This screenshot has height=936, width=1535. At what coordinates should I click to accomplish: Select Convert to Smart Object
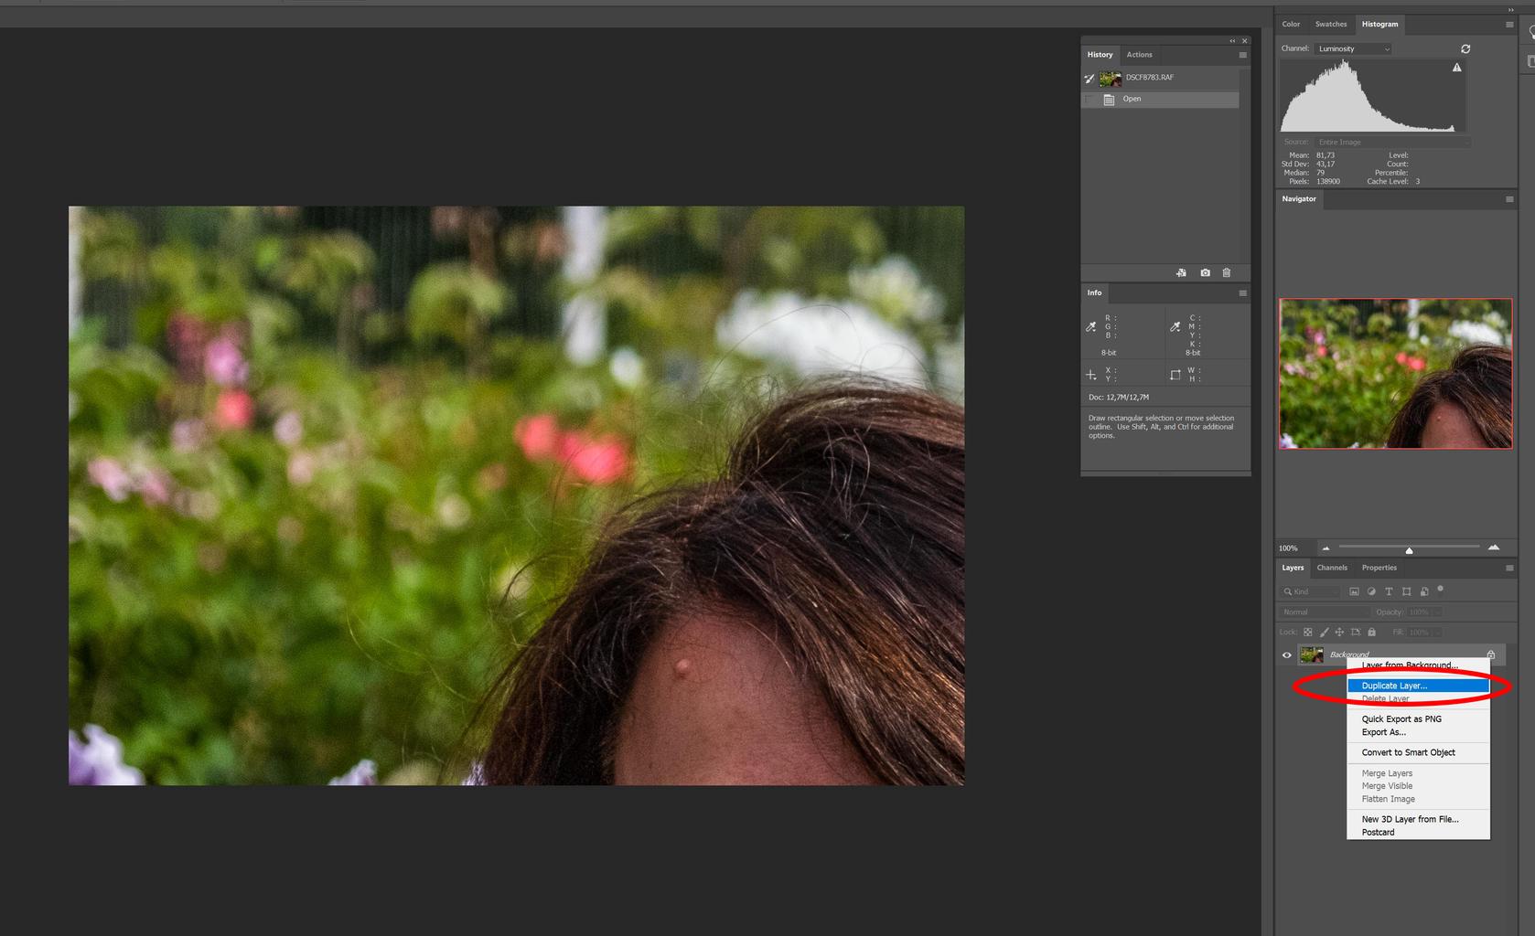1418,752
